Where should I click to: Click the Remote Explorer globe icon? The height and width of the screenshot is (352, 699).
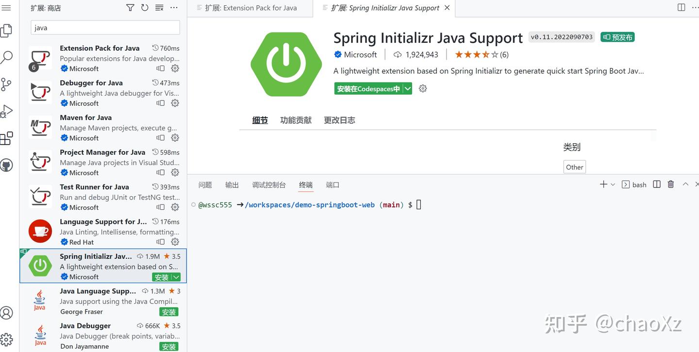pos(7,165)
